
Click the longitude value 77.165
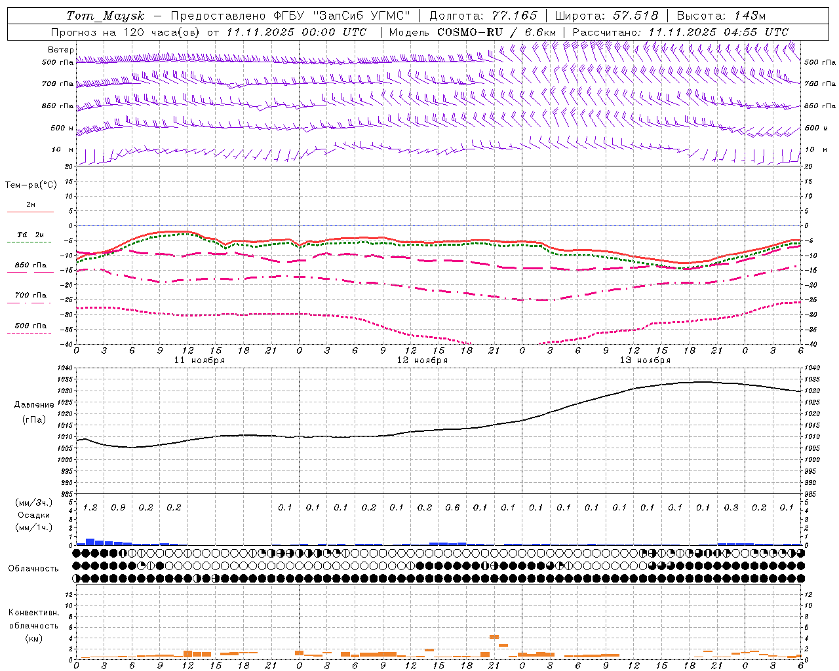coord(515,16)
